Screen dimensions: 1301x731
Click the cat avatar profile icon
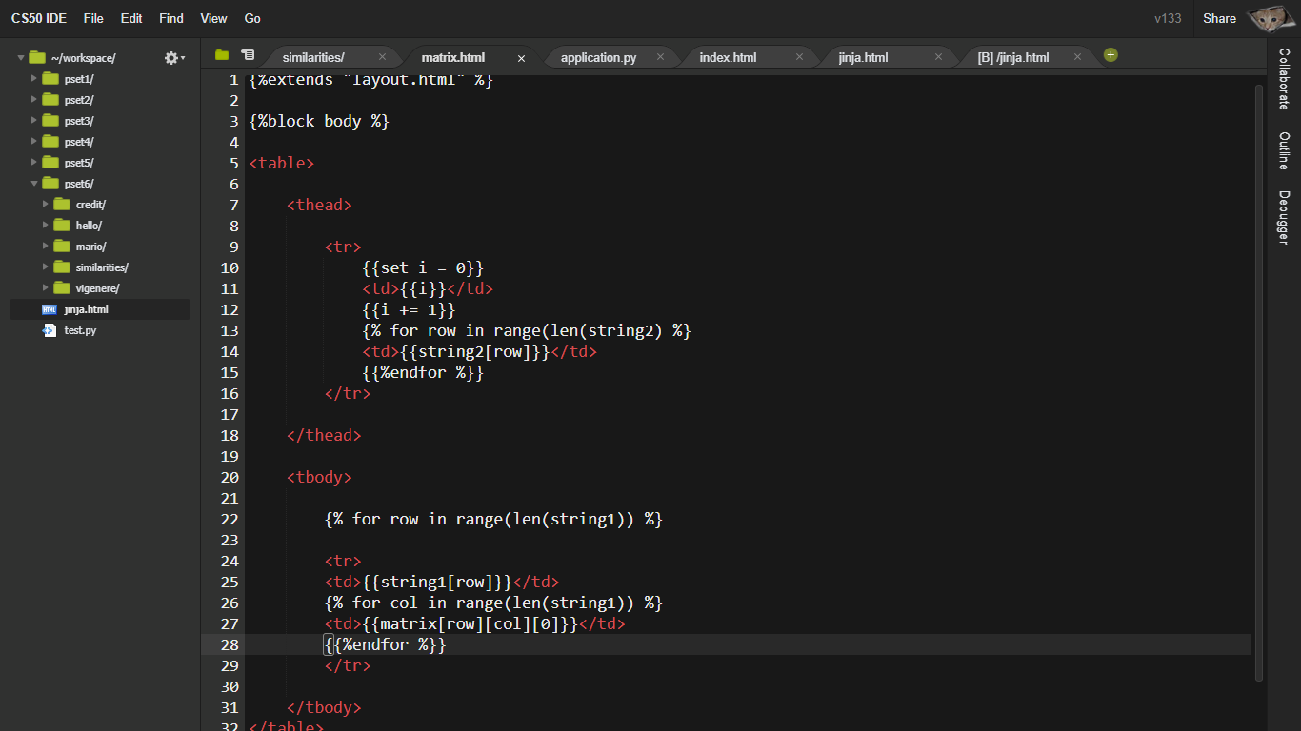click(1272, 18)
